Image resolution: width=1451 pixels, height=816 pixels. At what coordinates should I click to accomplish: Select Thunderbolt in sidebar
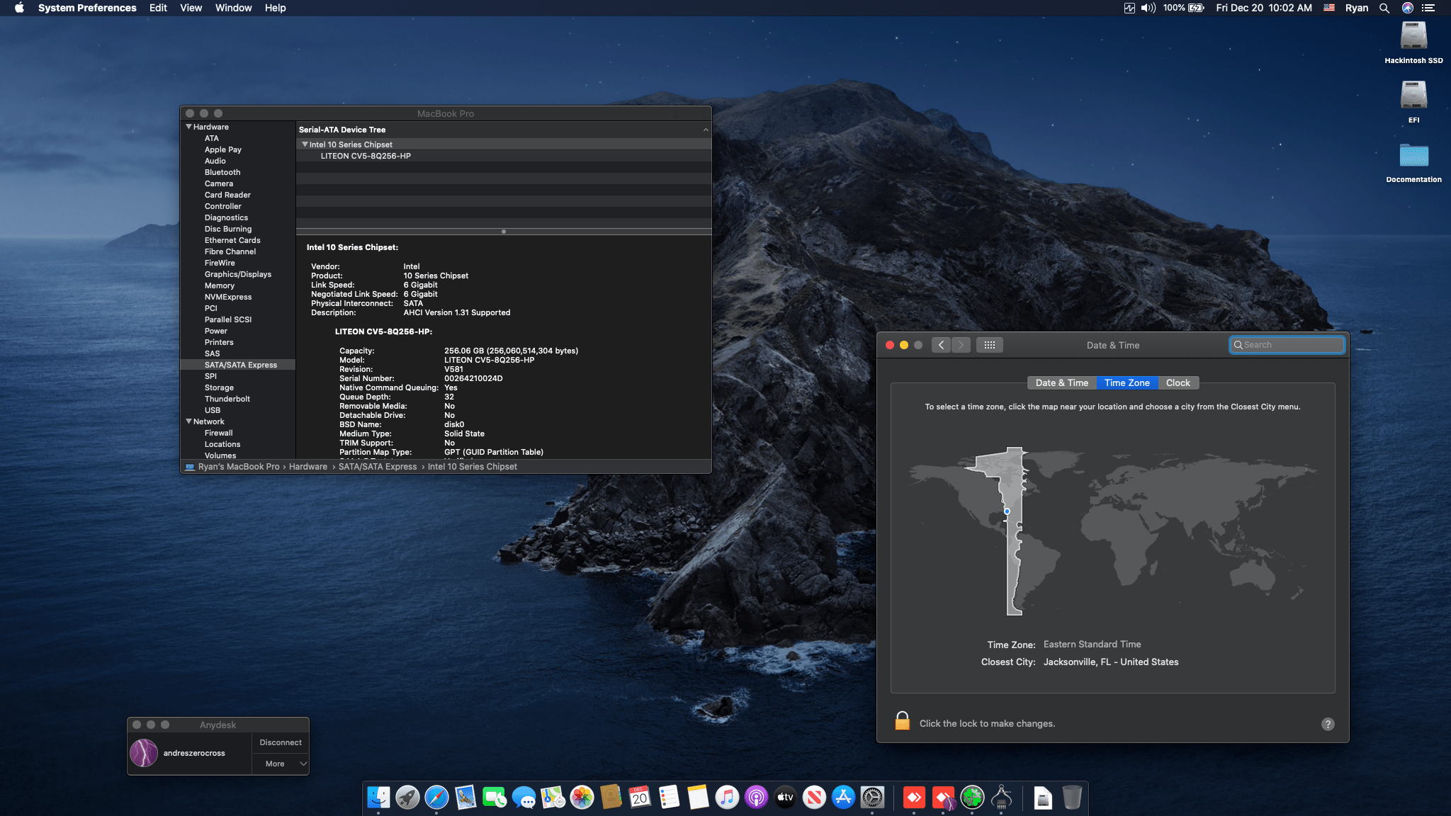227,399
